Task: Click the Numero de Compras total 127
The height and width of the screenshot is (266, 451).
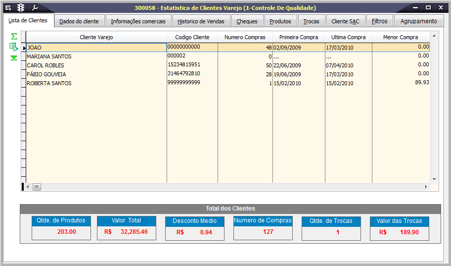Action: point(268,232)
